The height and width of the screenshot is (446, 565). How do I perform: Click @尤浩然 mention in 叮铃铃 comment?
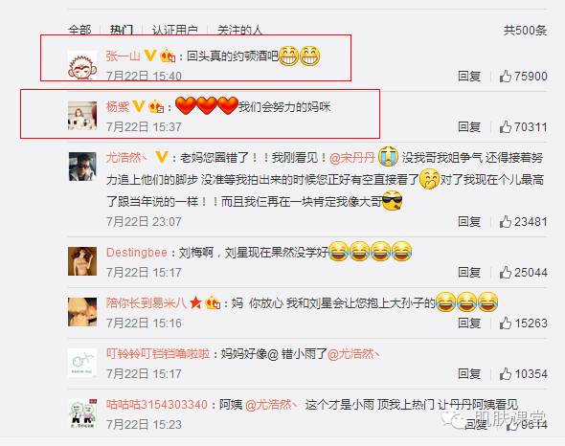[x=353, y=354]
